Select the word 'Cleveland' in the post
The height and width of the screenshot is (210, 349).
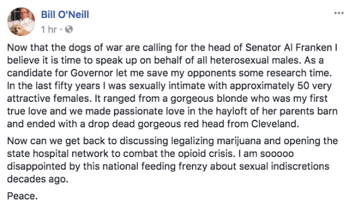[x=275, y=124]
